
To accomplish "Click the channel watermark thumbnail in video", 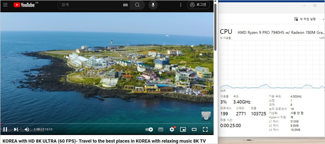I will pos(206,116).
